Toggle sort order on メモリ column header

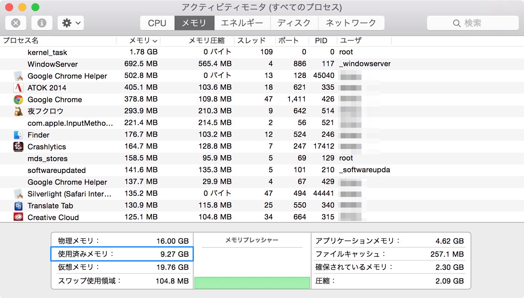tap(139, 41)
